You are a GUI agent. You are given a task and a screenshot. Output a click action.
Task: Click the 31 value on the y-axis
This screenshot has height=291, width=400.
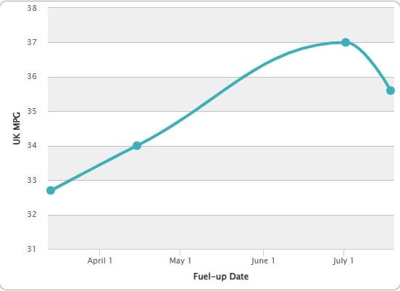(32, 249)
